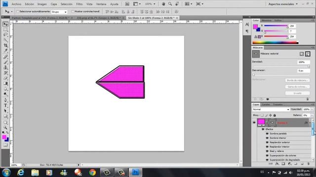The width and height of the screenshot is (316, 177).
Task: Click the Gama de colores button
Action: tap(297, 87)
